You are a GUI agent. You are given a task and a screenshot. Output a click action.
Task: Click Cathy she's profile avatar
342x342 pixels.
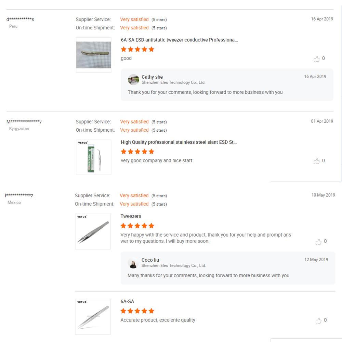click(x=133, y=79)
